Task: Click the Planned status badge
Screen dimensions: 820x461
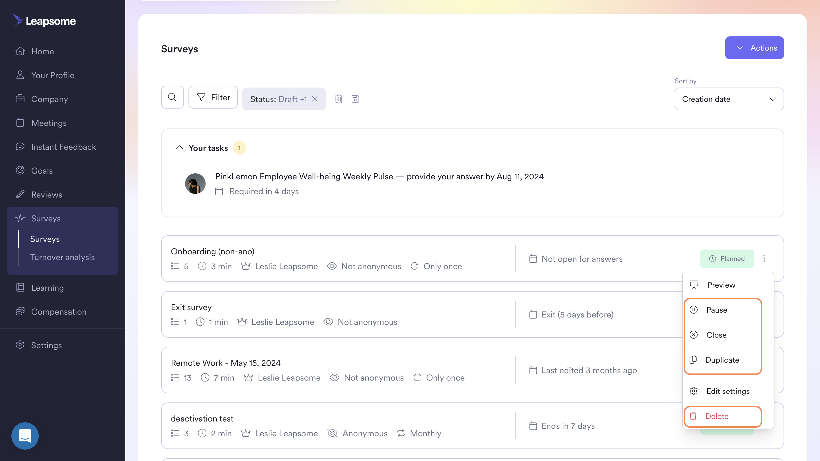Action: pos(727,259)
